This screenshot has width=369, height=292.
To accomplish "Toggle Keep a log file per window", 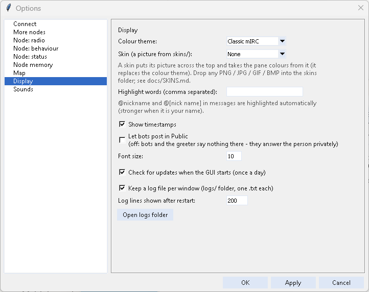I will tap(122, 188).
